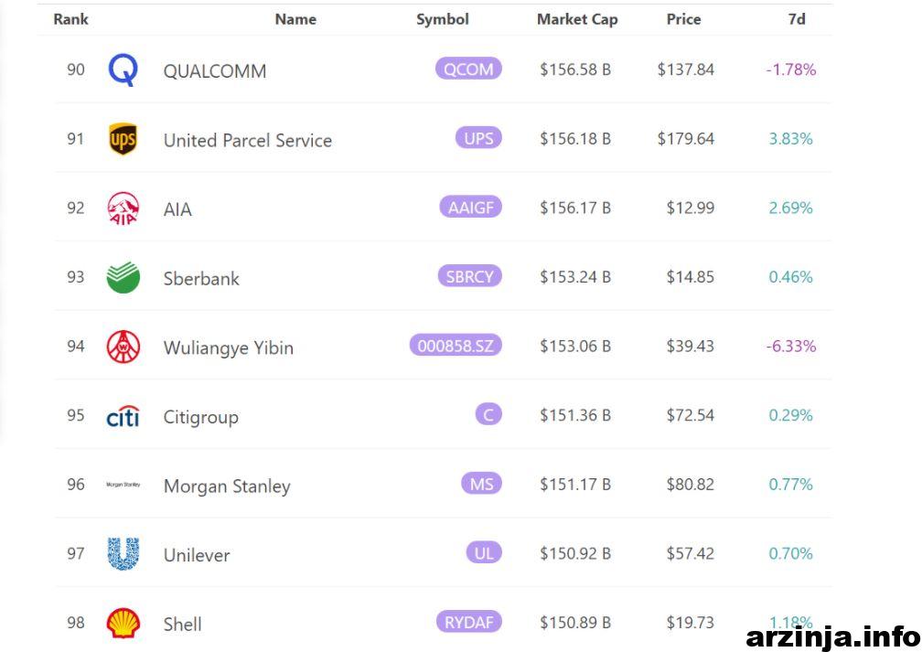Sort by the 7d change column

coord(796,19)
